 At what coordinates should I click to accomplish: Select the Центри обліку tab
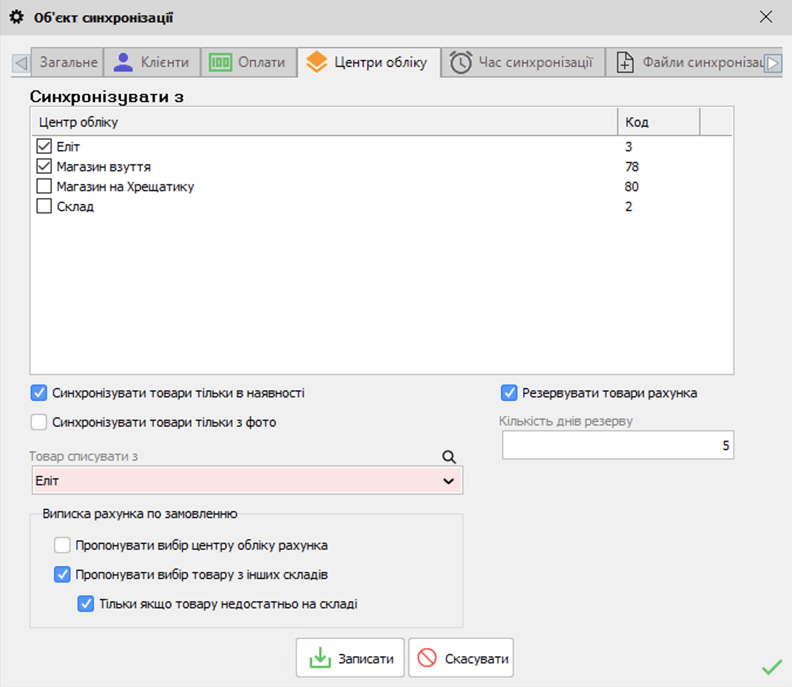(368, 62)
